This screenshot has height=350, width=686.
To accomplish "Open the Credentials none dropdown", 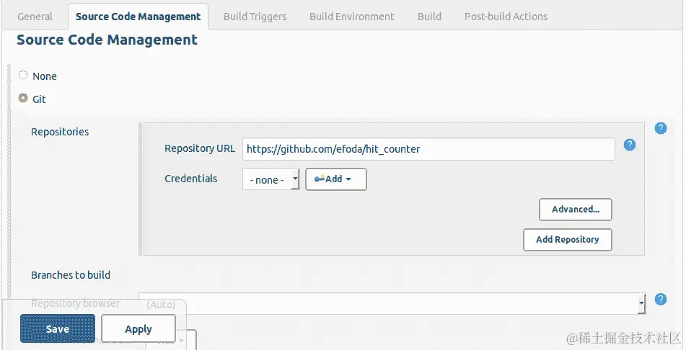I will 271,179.
